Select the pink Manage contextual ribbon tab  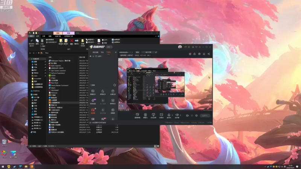[x=58, y=33]
